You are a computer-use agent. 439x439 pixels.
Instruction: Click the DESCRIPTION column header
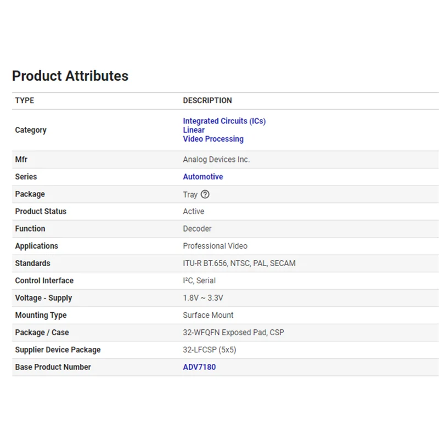pyautogui.click(x=207, y=100)
